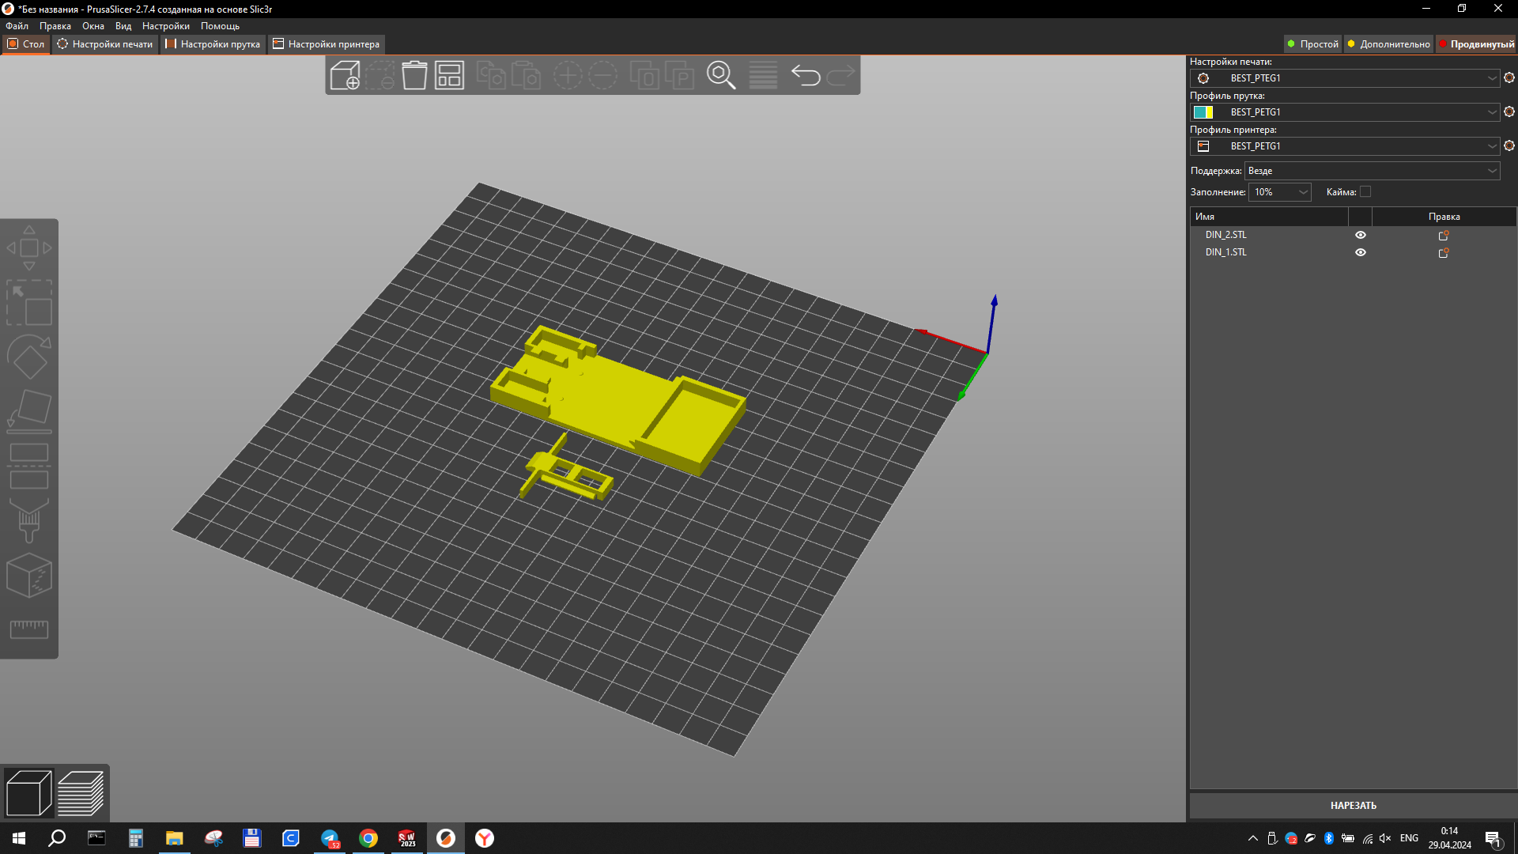Viewport: 1518px width, 854px height.
Task: Click the filament color swatch
Action: click(1203, 112)
